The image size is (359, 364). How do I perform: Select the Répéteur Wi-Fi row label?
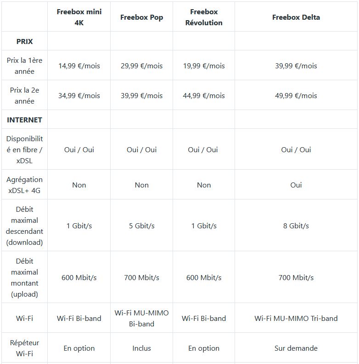point(24,348)
